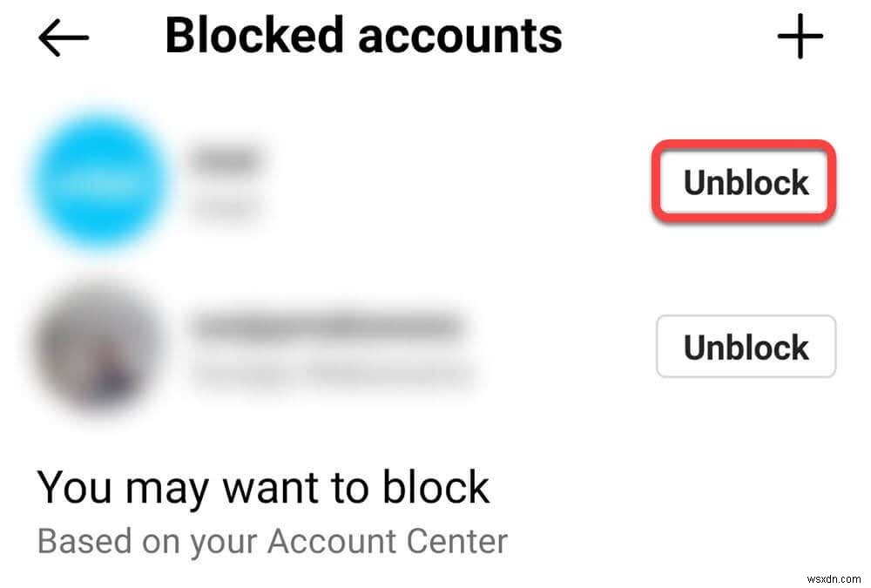
Task: Open the blue blurred profile picture
Action: click(x=100, y=180)
